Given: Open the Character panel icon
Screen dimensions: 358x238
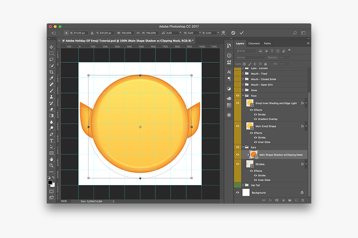Looking at the screenshot, I should pyautogui.click(x=229, y=72).
